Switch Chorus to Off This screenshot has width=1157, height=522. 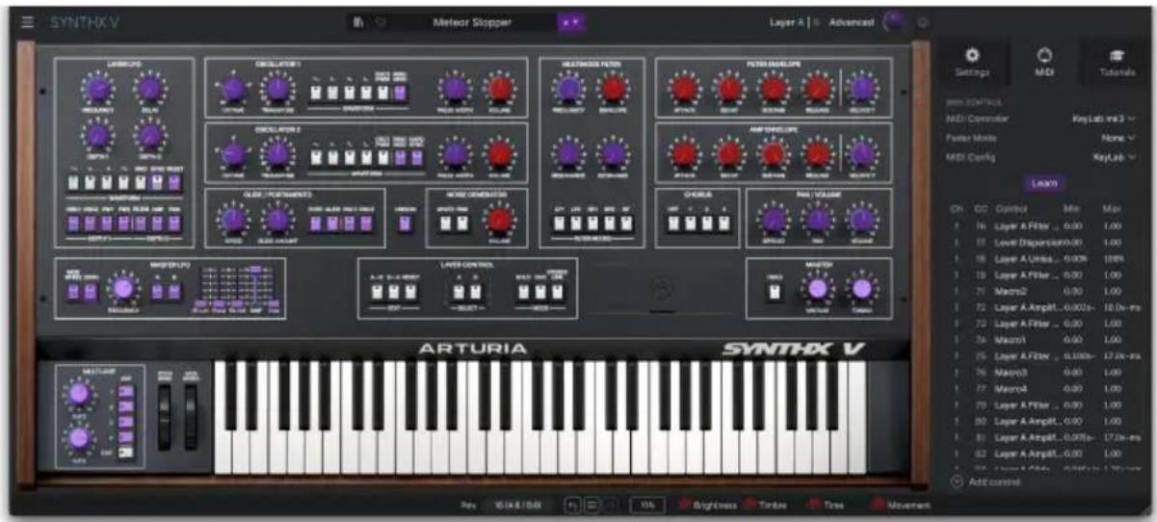[673, 223]
